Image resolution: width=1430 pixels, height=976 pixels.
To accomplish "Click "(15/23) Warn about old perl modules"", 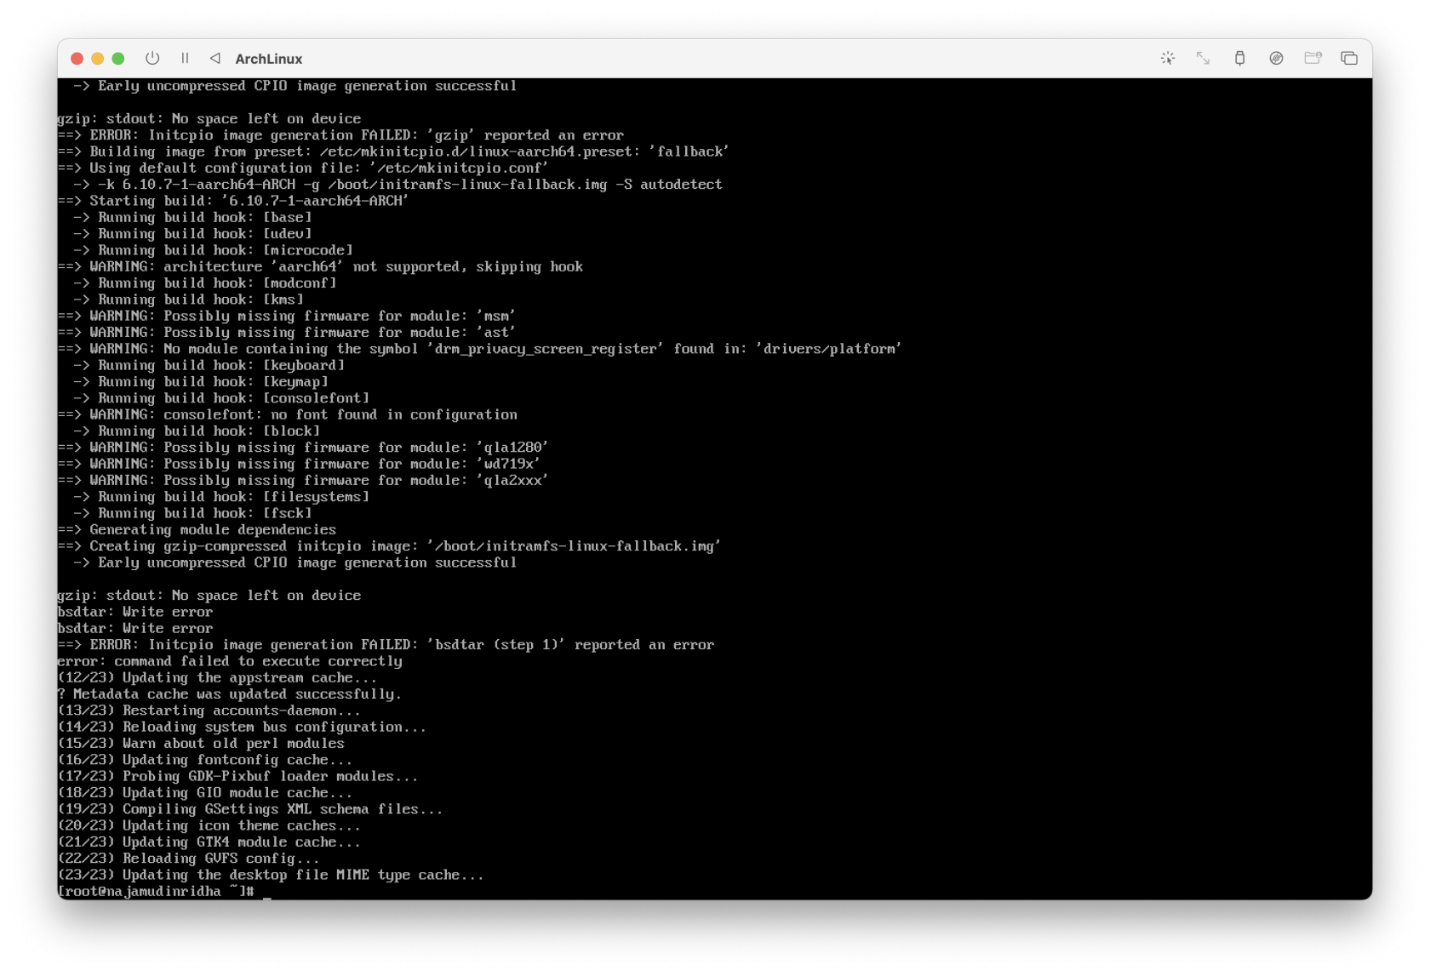I will tap(201, 744).
